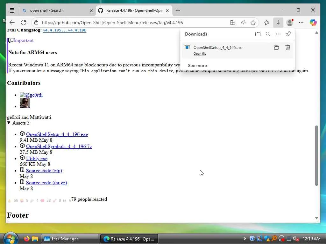Viewport: 326px width, 244px height.
Task: Close the open shell - Search tab
Action: point(91,10)
